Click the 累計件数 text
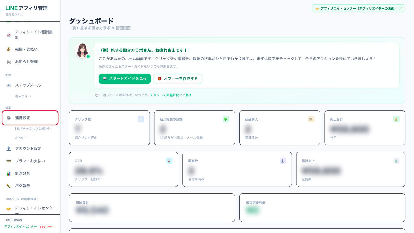The height and width of the screenshot is (233, 414). coord(251,138)
